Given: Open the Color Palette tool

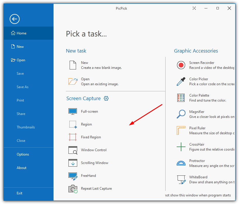Looking at the screenshot, I should click(x=201, y=98).
